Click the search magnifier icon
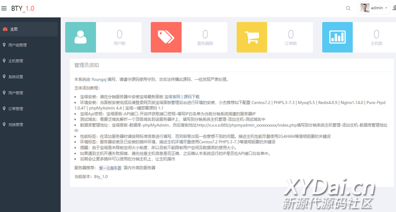The width and height of the screenshot is (396, 212). pos(348,8)
